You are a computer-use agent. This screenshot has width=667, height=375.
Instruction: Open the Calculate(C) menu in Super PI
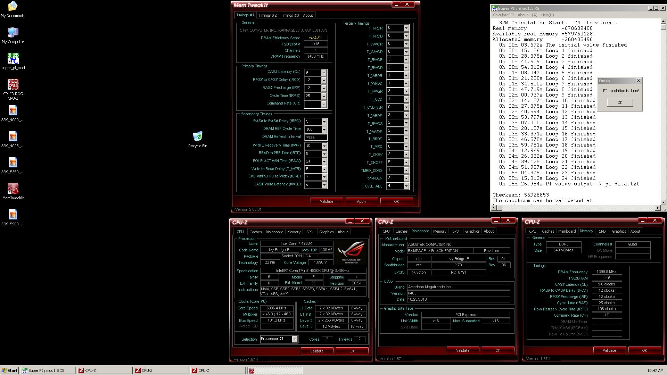(503, 15)
